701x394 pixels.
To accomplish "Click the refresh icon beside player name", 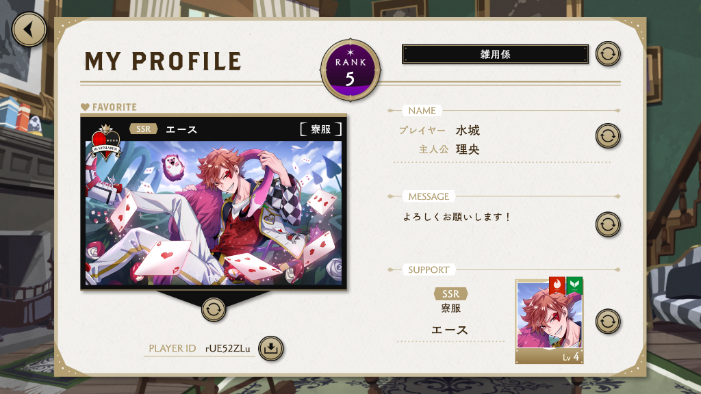I will (608, 136).
